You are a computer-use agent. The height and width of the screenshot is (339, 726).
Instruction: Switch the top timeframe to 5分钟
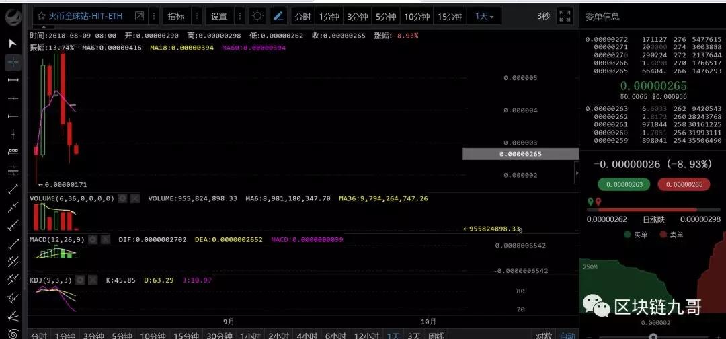tap(386, 17)
